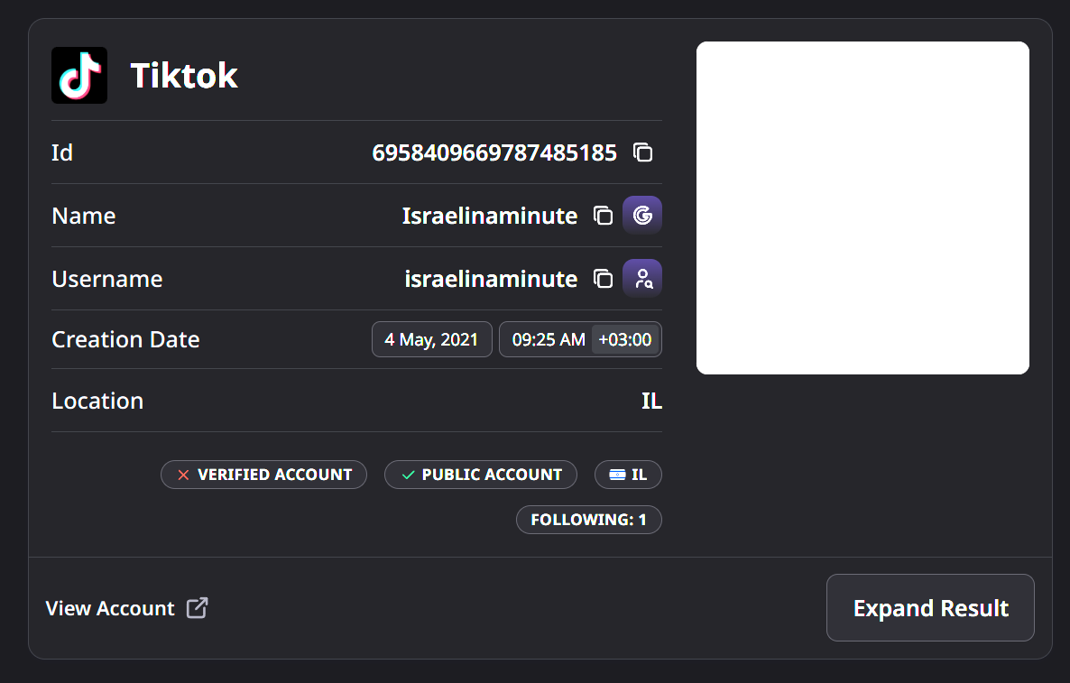The height and width of the screenshot is (683, 1070).
Task: Click the Expand Result button
Action: 930,608
